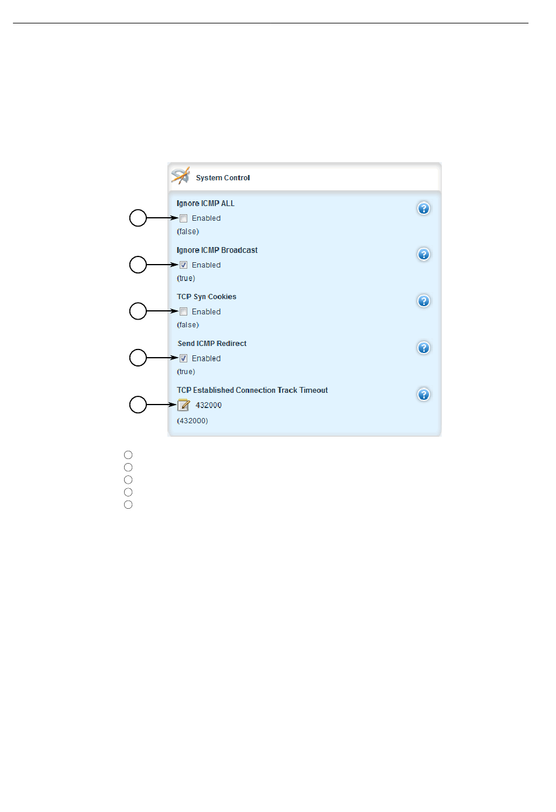The image size is (556, 812).
Task: Click the Enabled label under TCP Syn Cookies
Action: click(x=206, y=312)
